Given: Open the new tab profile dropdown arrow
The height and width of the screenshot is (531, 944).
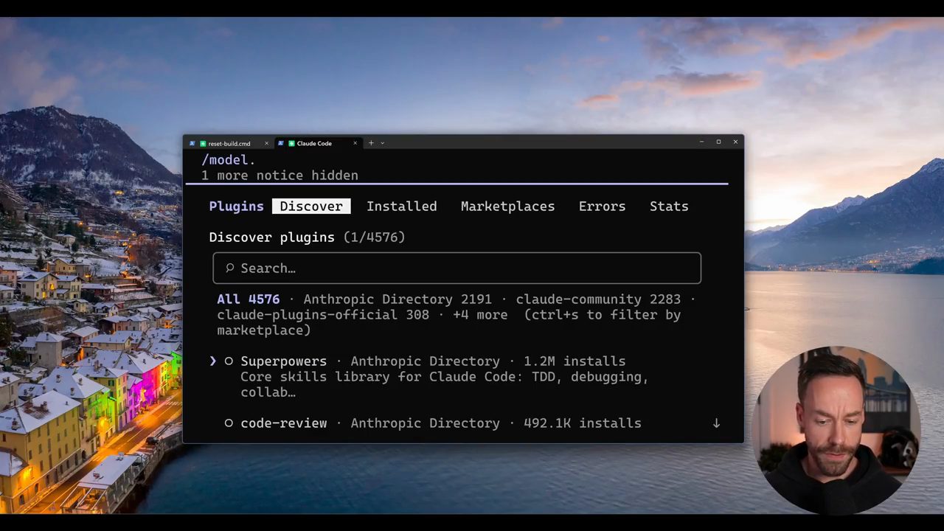Looking at the screenshot, I should point(382,143).
